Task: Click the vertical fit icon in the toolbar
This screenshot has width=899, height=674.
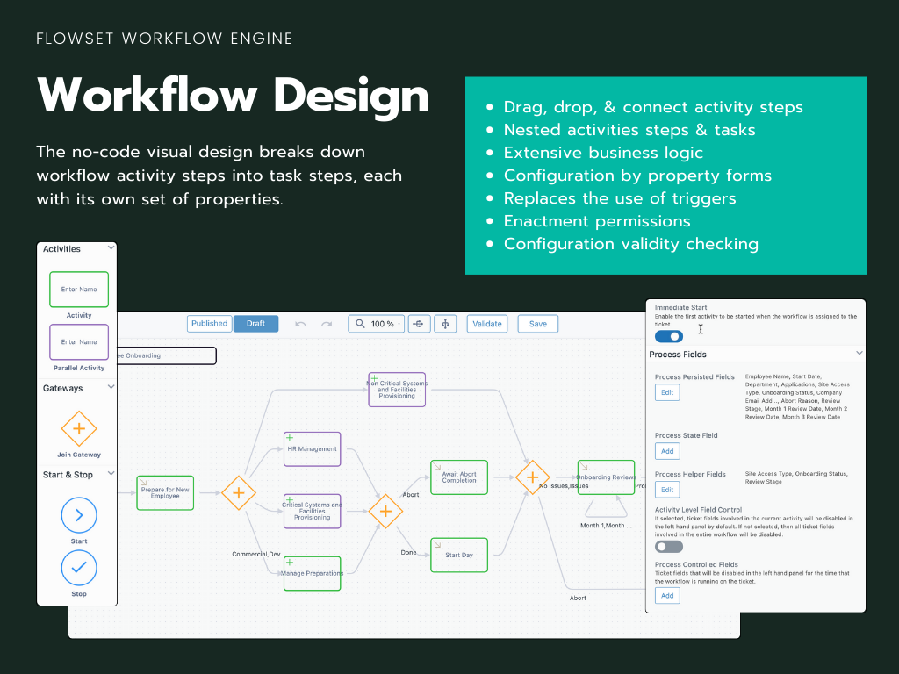Action: point(445,324)
